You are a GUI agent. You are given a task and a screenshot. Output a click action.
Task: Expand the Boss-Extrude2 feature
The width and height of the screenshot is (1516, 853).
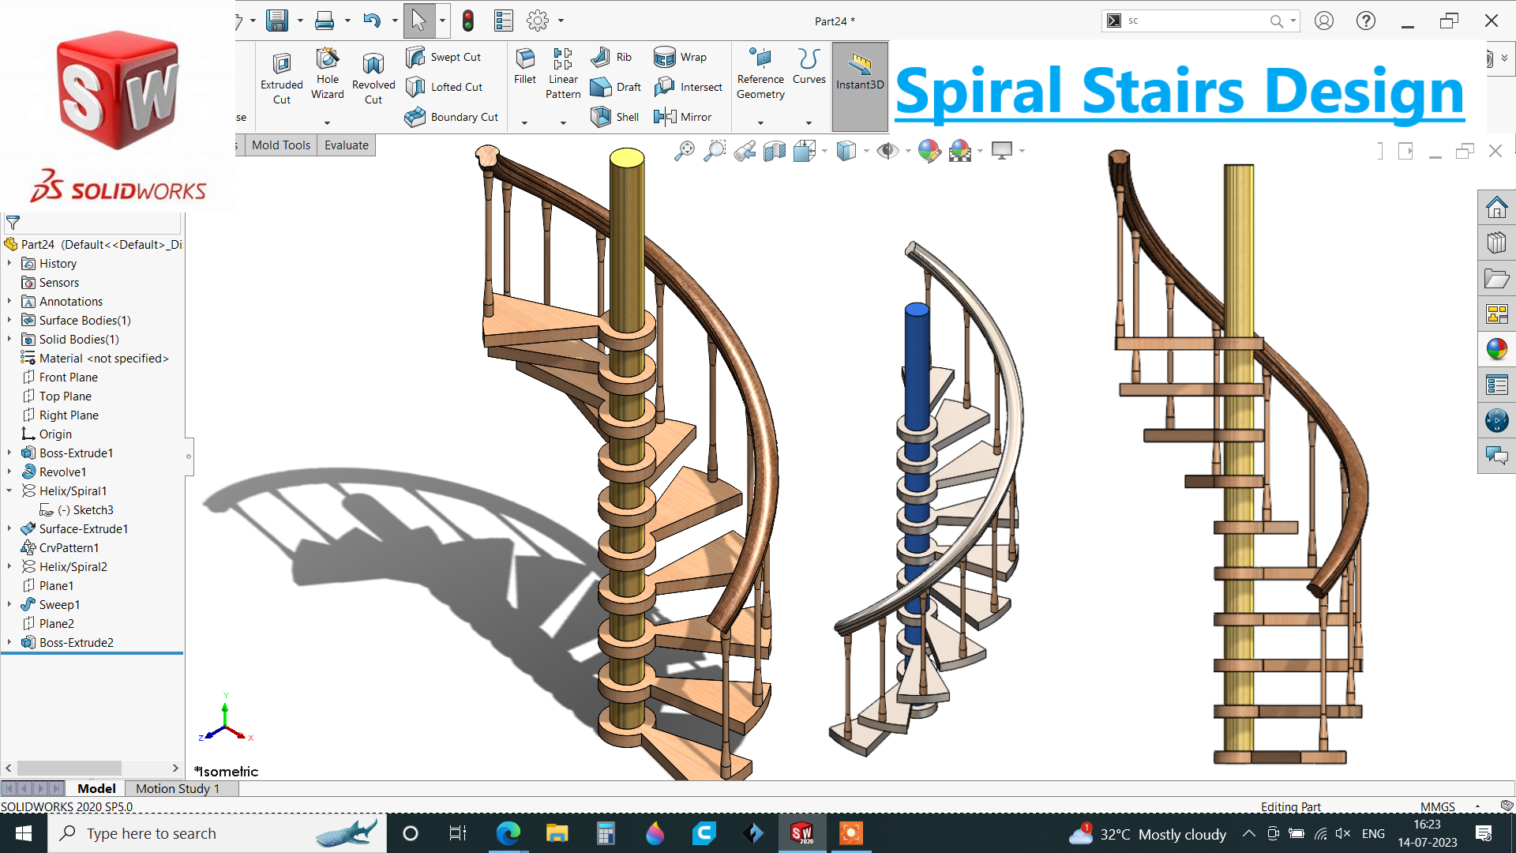click(9, 642)
